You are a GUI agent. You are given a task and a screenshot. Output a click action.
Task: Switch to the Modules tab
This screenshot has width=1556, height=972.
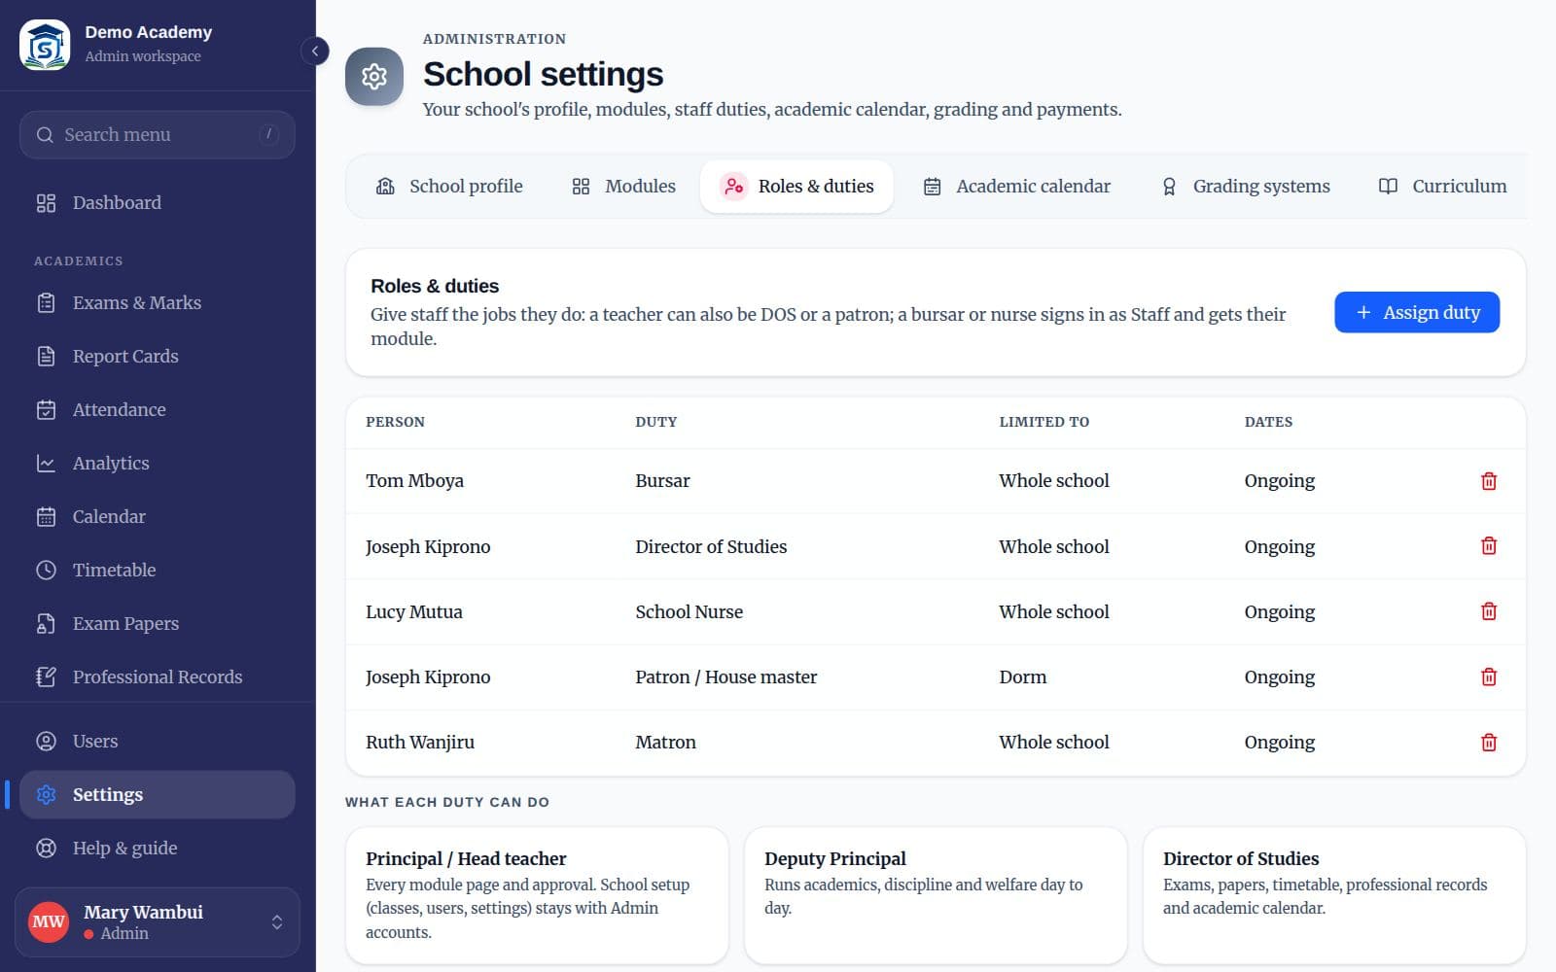pyautogui.click(x=623, y=186)
